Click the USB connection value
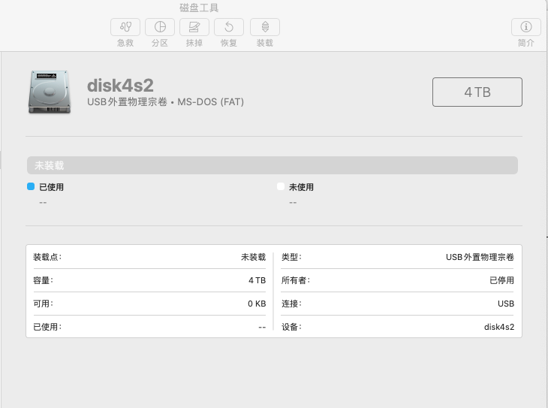Screen dimensions: 548x408 tap(506, 304)
